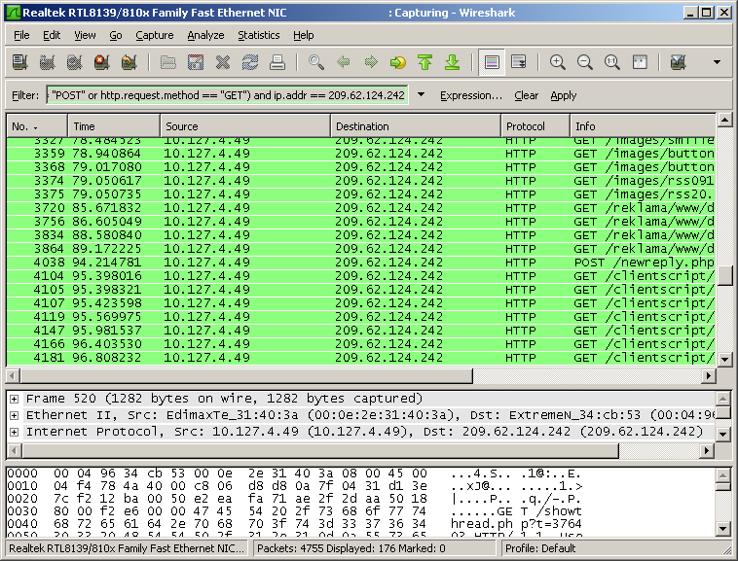Expand the Ethernet II tree node
The image size is (738, 561).
pyautogui.click(x=15, y=415)
